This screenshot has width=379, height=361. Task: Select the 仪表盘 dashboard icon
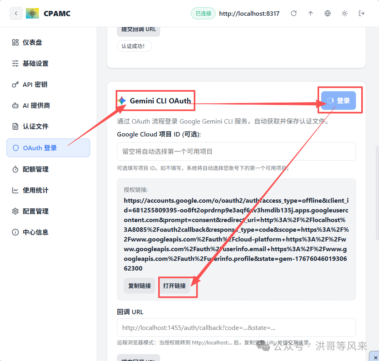[15, 42]
